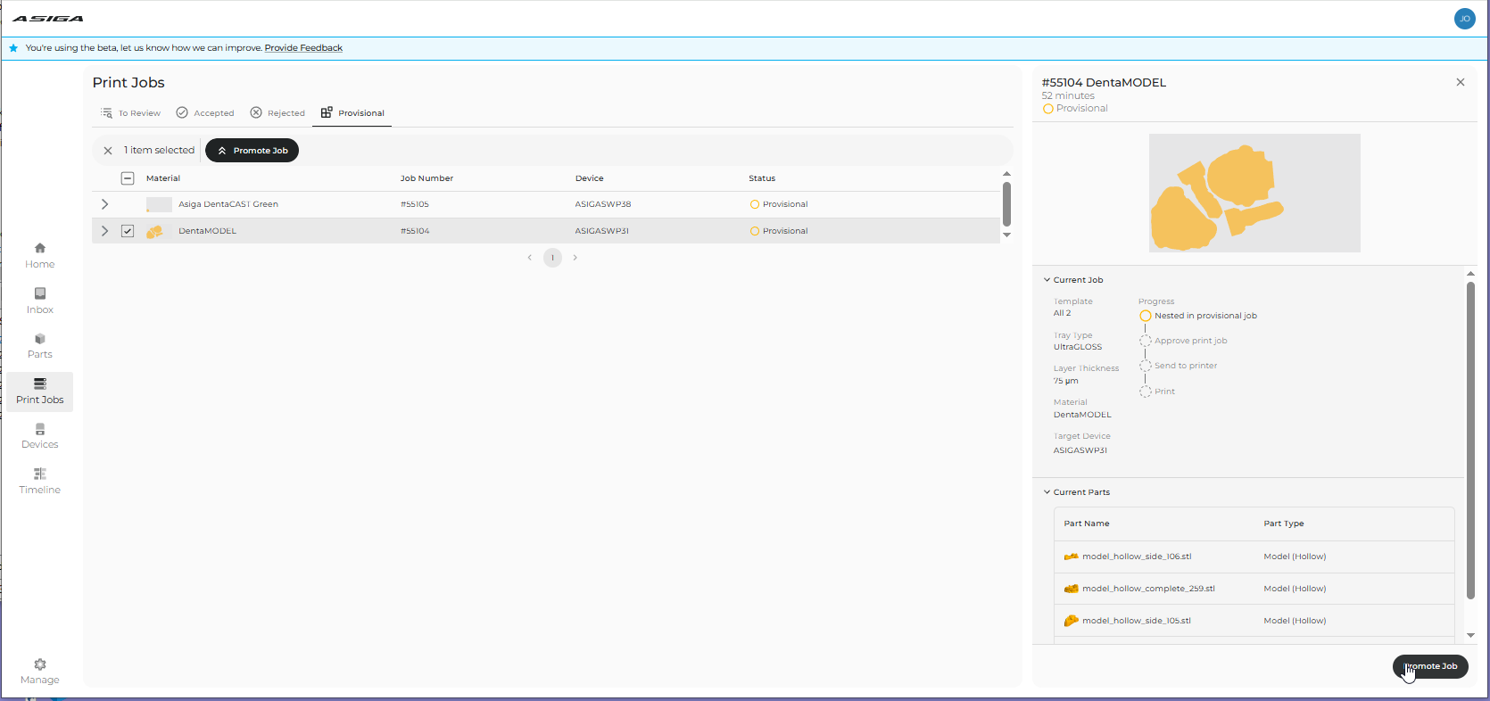Switch to the Accepted tab
Screen dimensions: 1490x701
point(205,113)
